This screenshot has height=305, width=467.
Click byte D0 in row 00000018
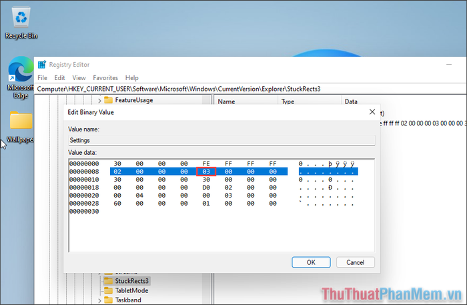[206, 188]
